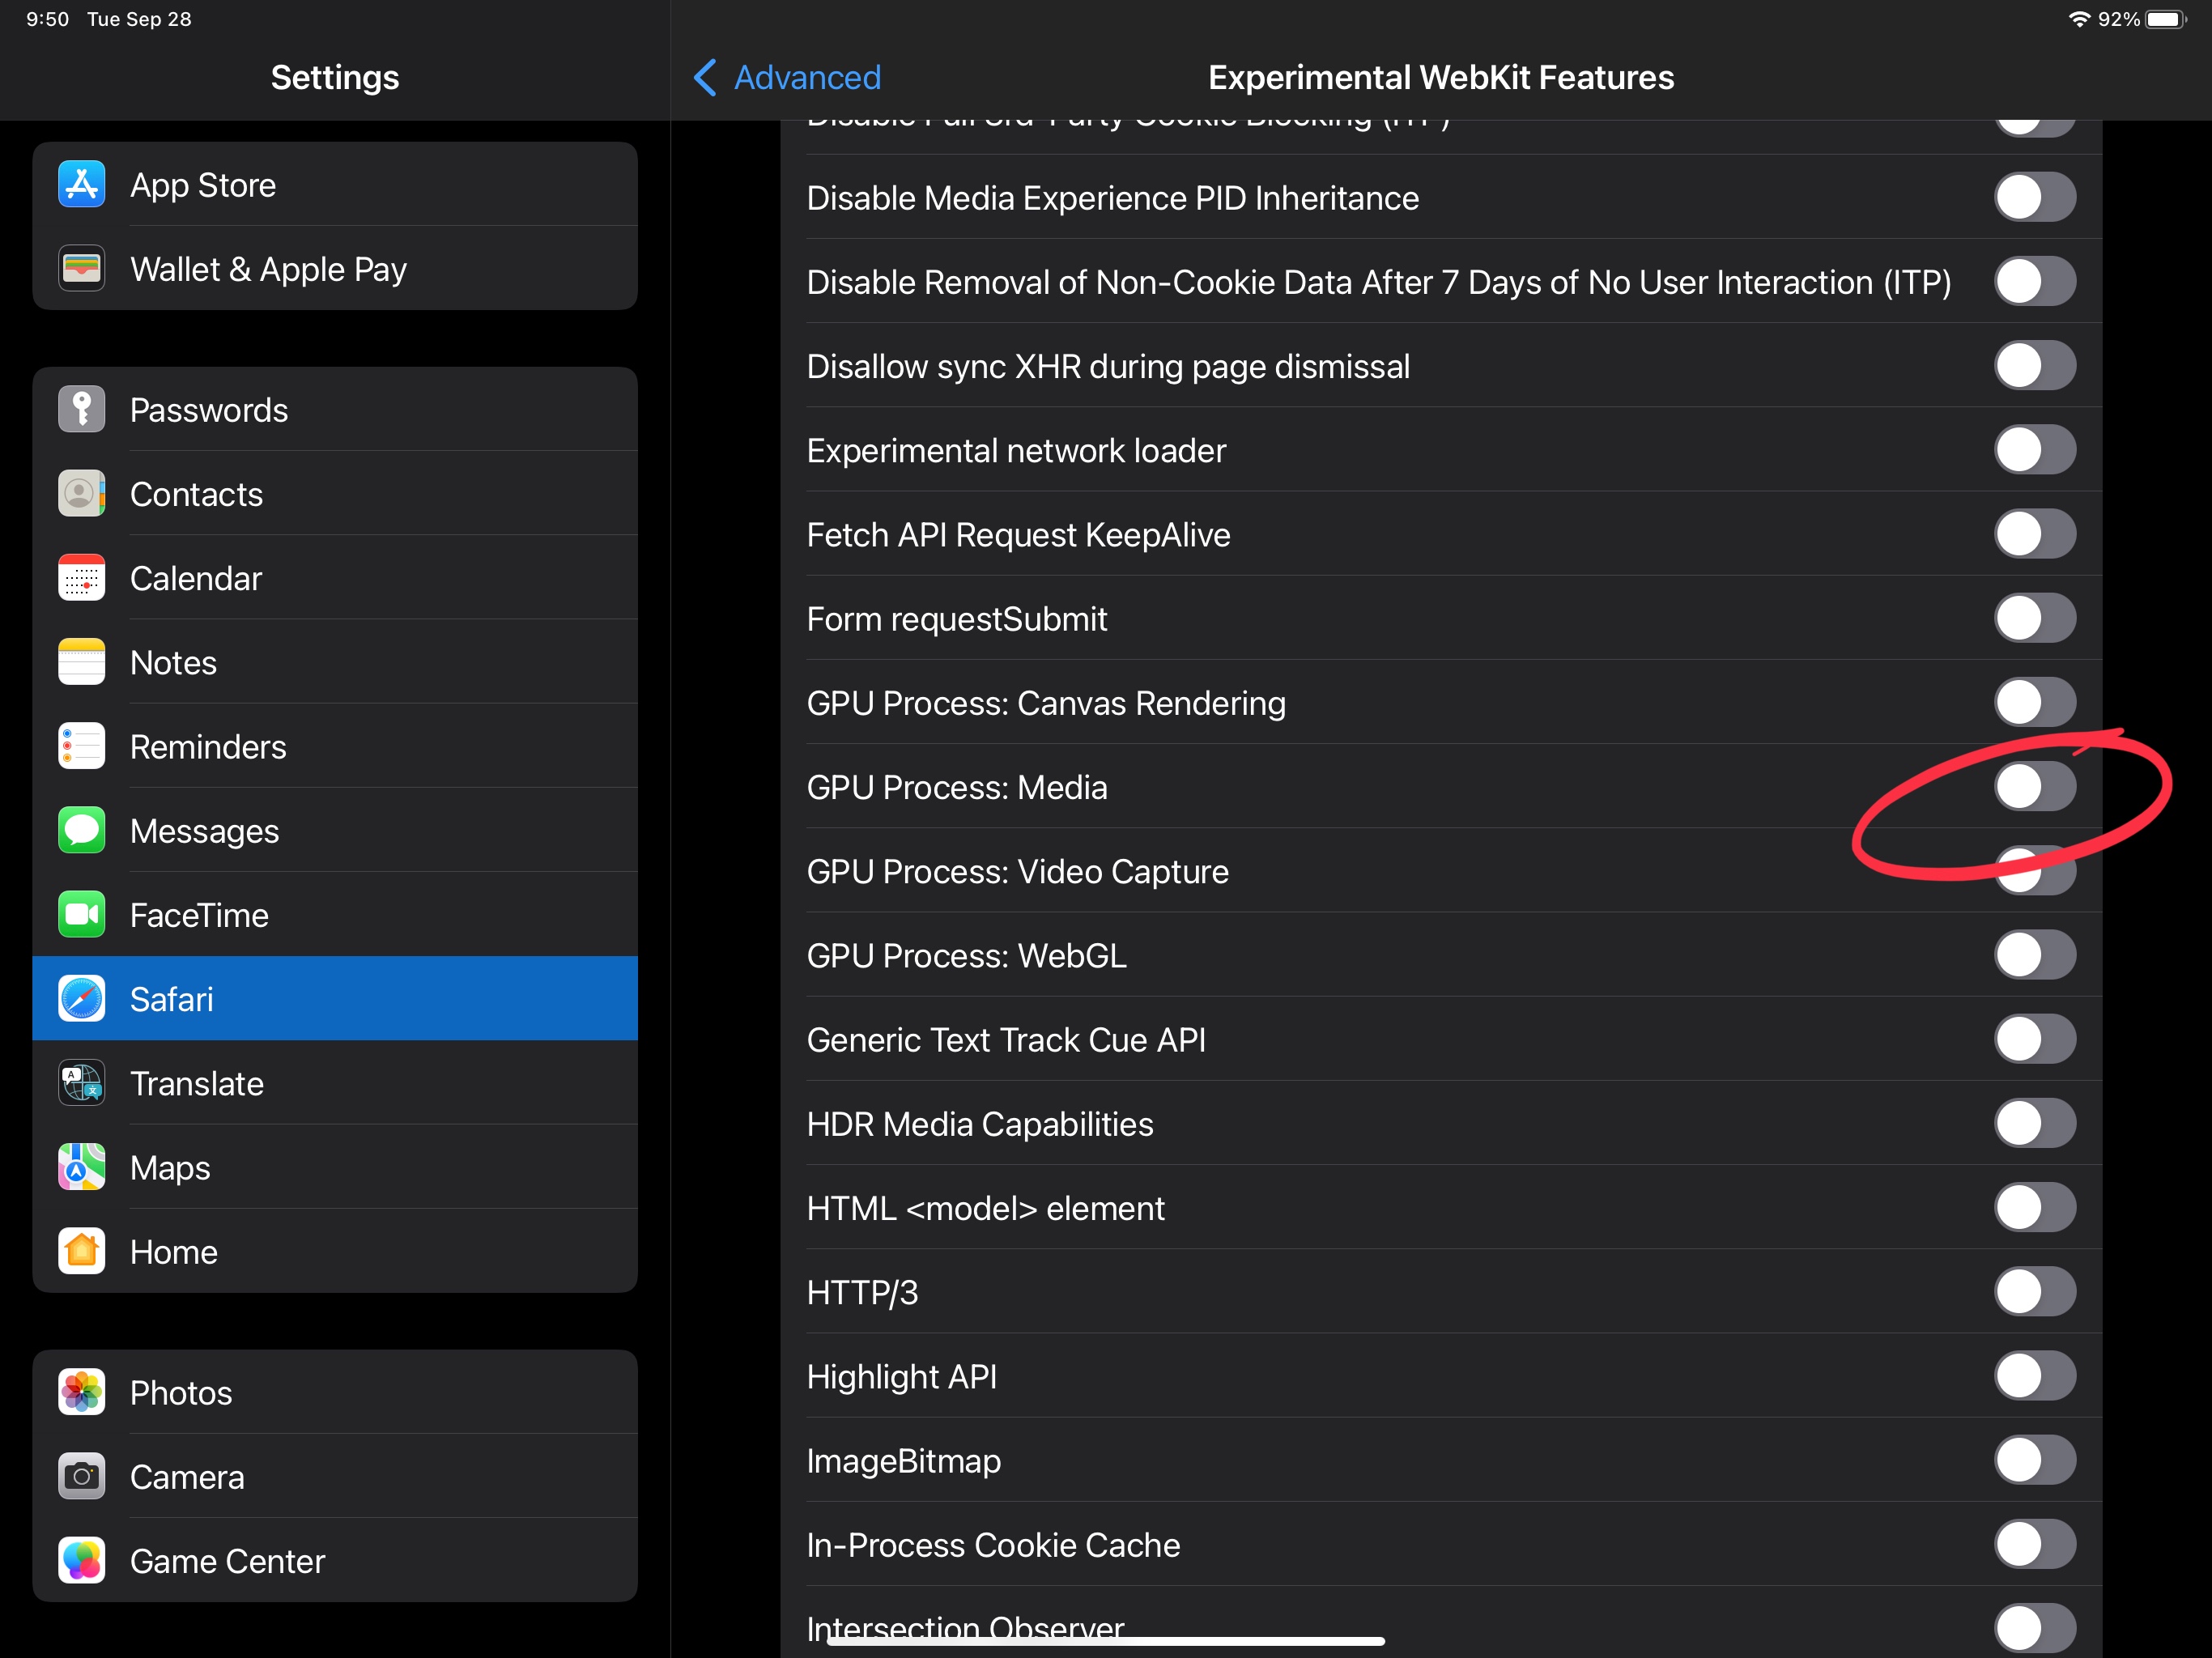Enable HDR Media Capabilities
The height and width of the screenshot is (1658, 2212).
click(2035, 1123)
